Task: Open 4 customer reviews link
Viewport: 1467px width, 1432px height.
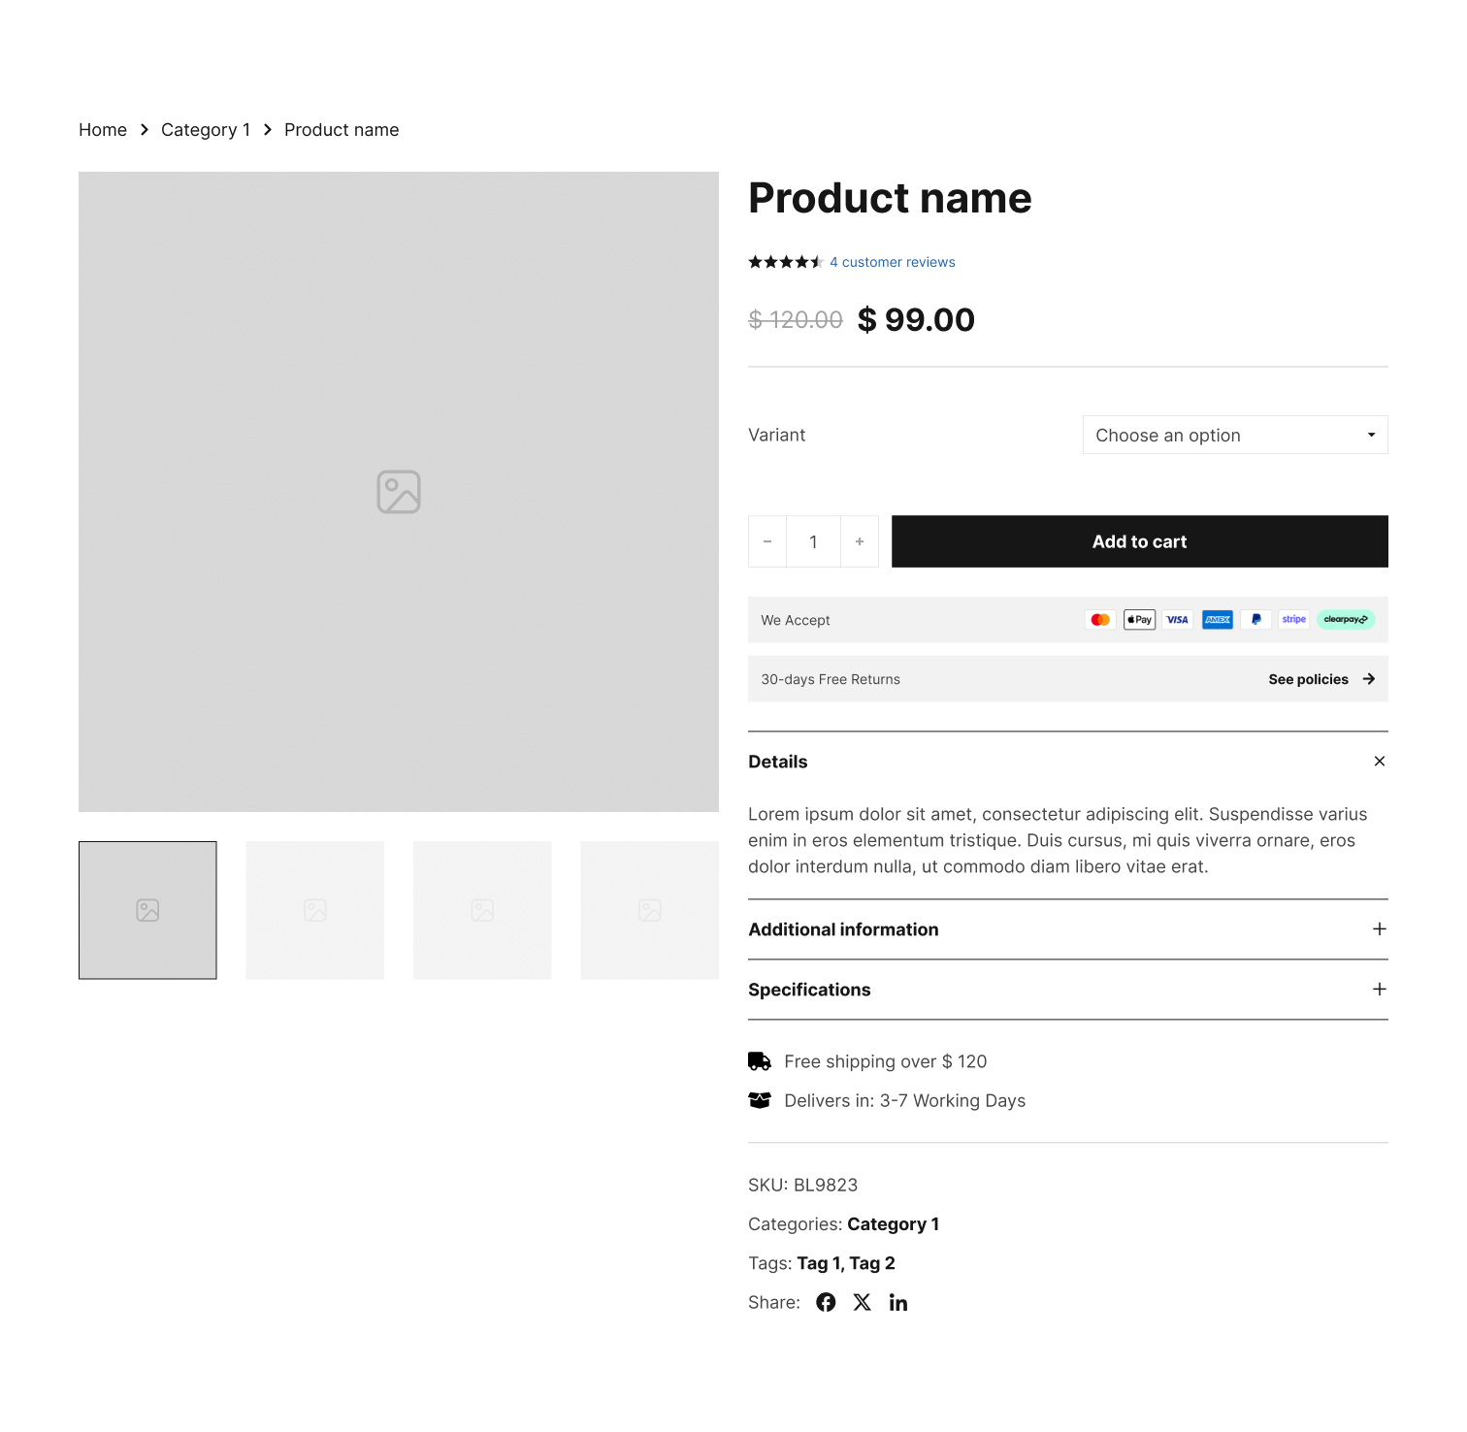Action: (893, 262)
